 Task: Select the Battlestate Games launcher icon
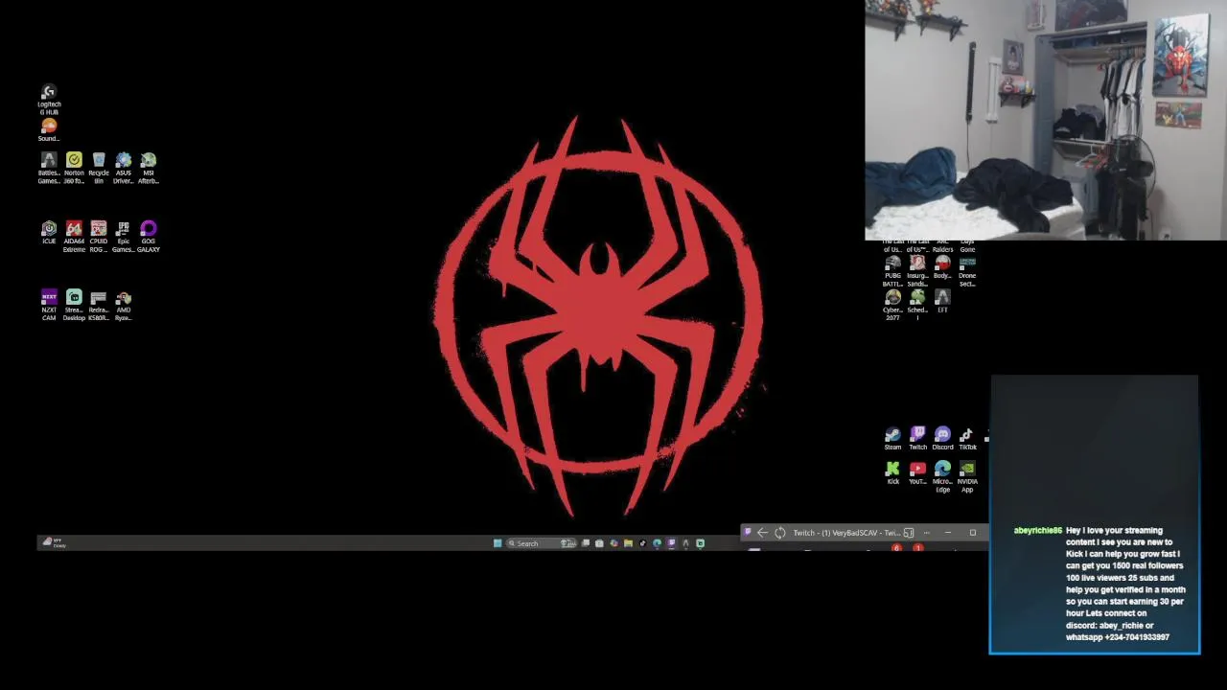click(49, 168)
